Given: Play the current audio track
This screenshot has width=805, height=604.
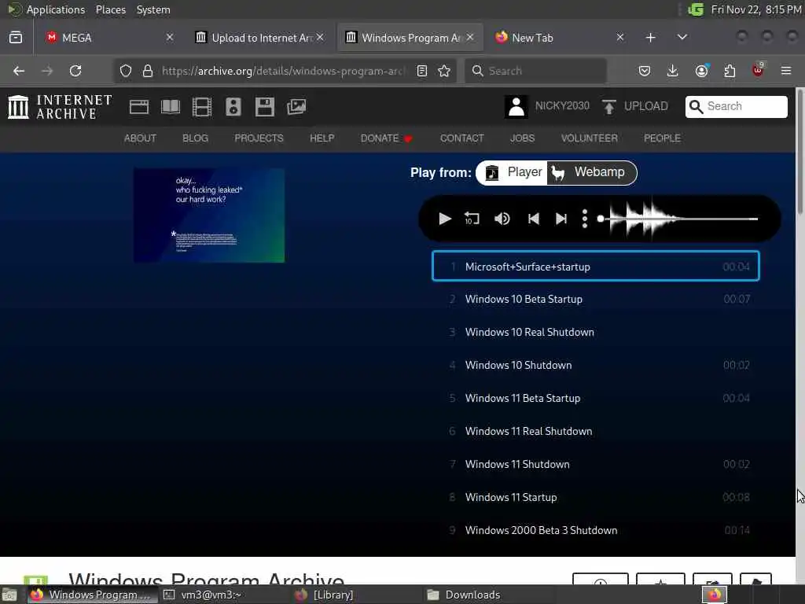Looking at the screenshot, I should (x=445, y=219).
